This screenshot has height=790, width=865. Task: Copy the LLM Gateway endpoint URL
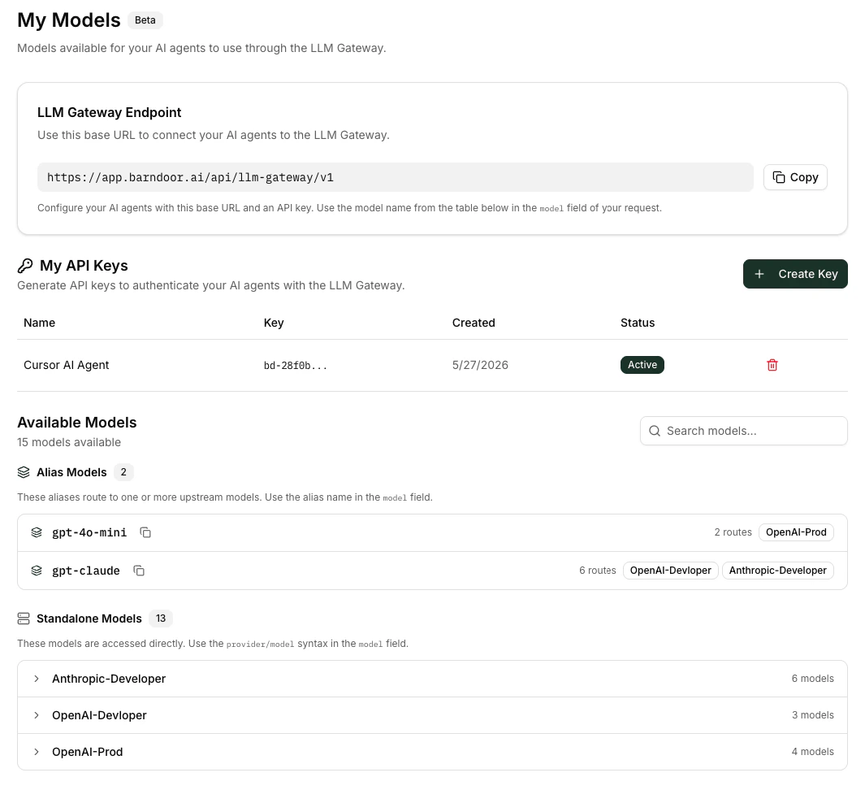click(x=795, y=177)
